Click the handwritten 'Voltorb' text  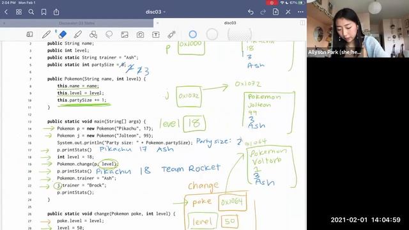pyautogui.click(x=266, y=160)
